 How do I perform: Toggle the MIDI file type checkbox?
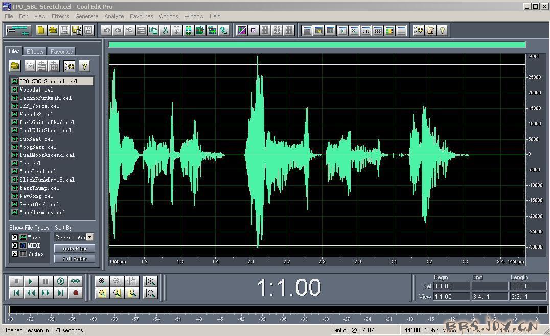click(15, 245)
